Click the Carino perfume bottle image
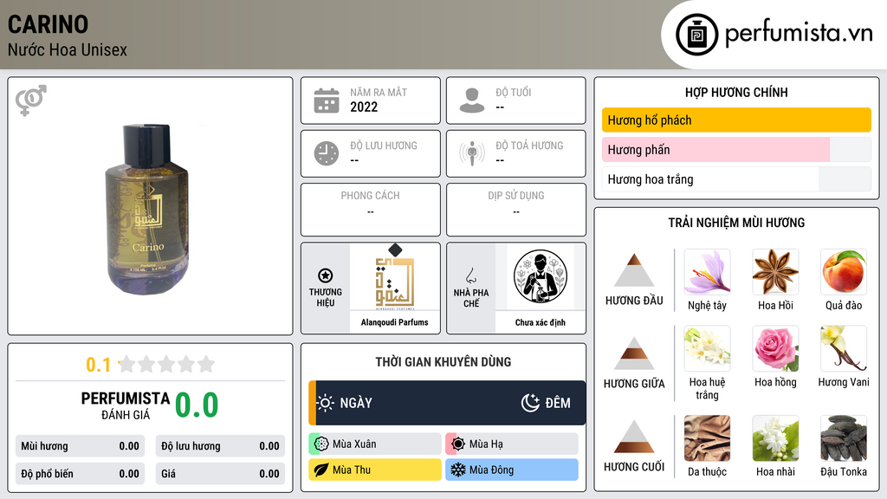The width and height of the screenshot is (887, 499). (147, 210)
